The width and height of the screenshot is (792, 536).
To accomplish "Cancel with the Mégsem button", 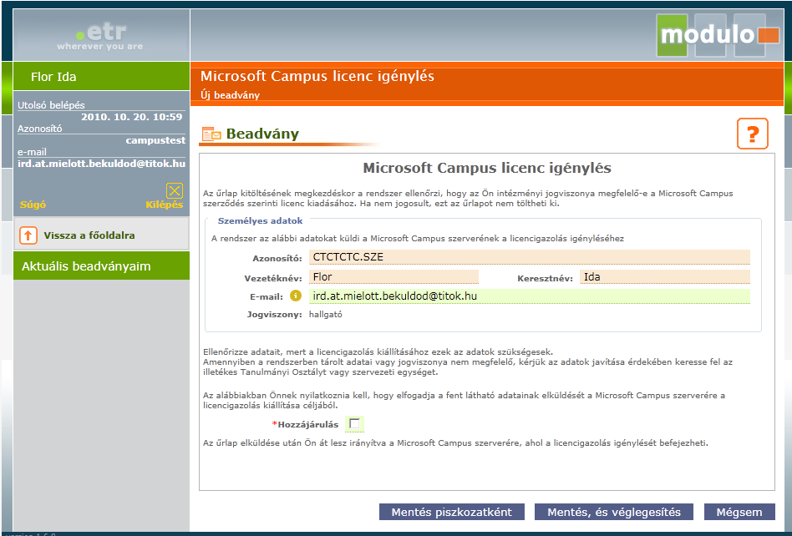I will tap(739, 512).
